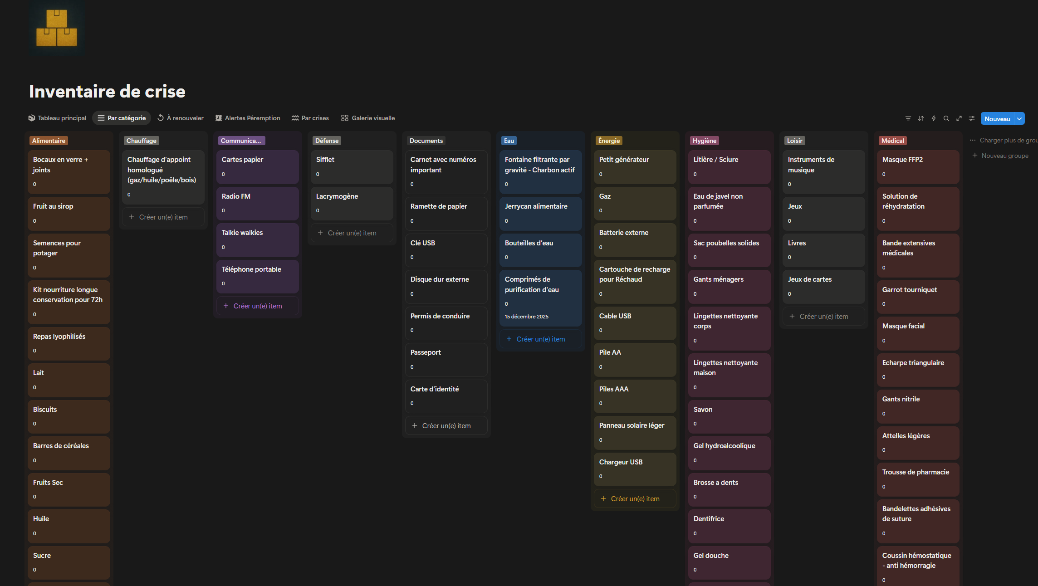This screenshot has width=1038, height=586.
Task: Open the filter icon in the toolbar
Action: point(908,118)
